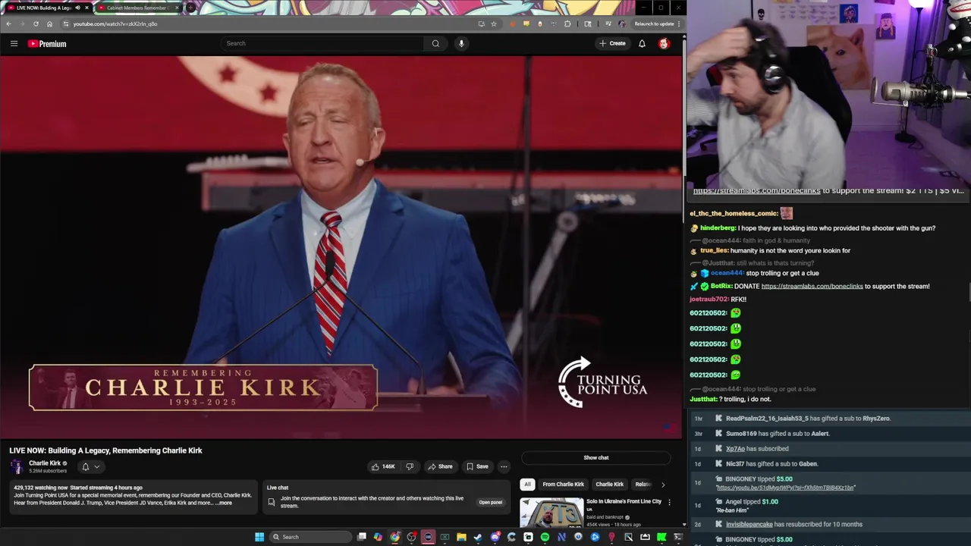Click the Share button

click(440, 466)
